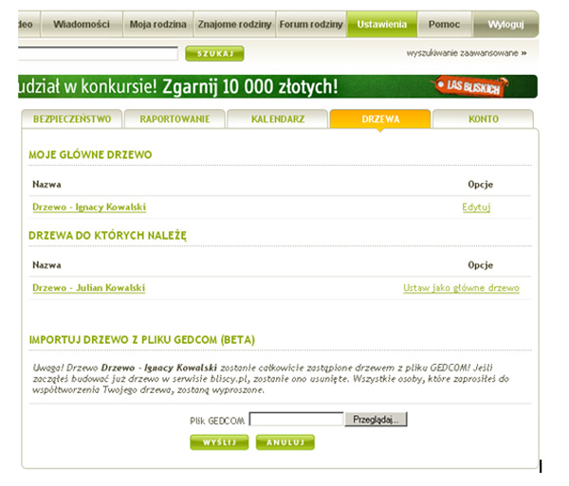Switch to the RAPORTOWANIE tab
This screenshot has width=569, height=486.
coord(174,118)
